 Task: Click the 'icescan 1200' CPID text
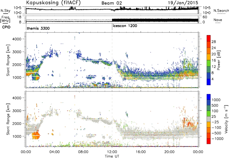point(125,26)
